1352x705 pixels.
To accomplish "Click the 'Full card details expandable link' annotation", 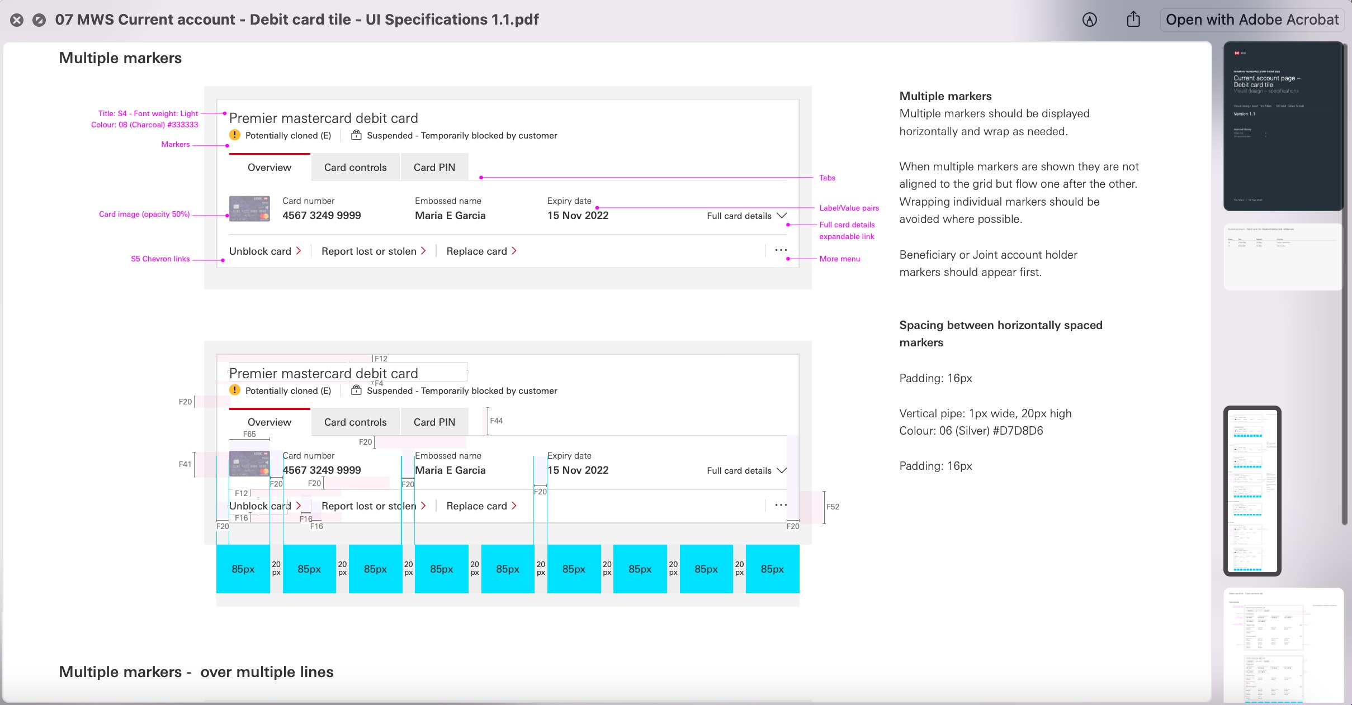I will [x=847, y=230].
